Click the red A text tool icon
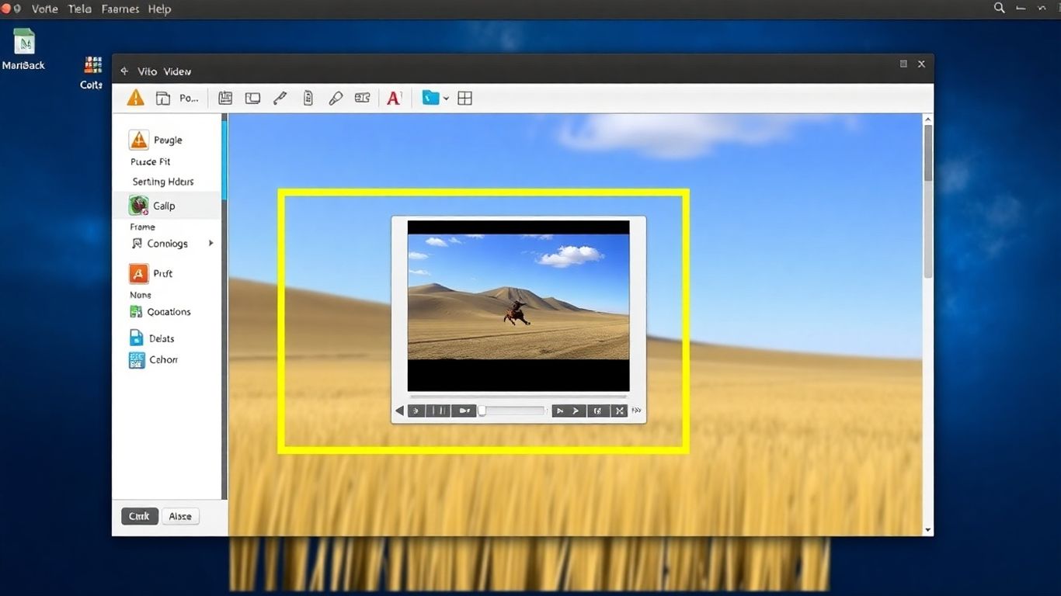 point(394,98)
